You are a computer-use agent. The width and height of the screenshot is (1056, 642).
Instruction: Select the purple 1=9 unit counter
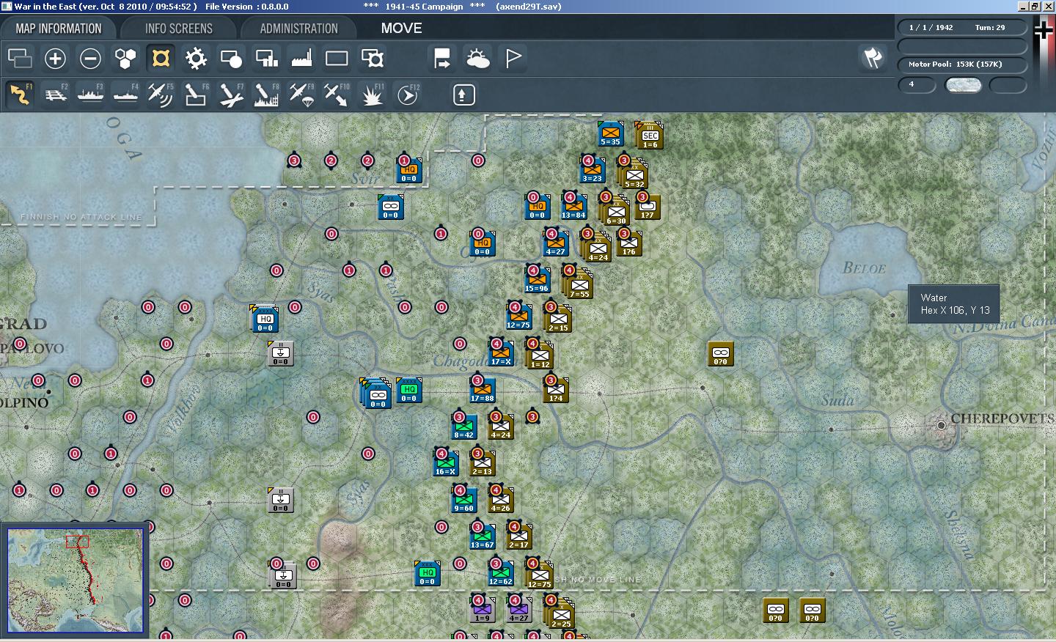pos(482,610)
